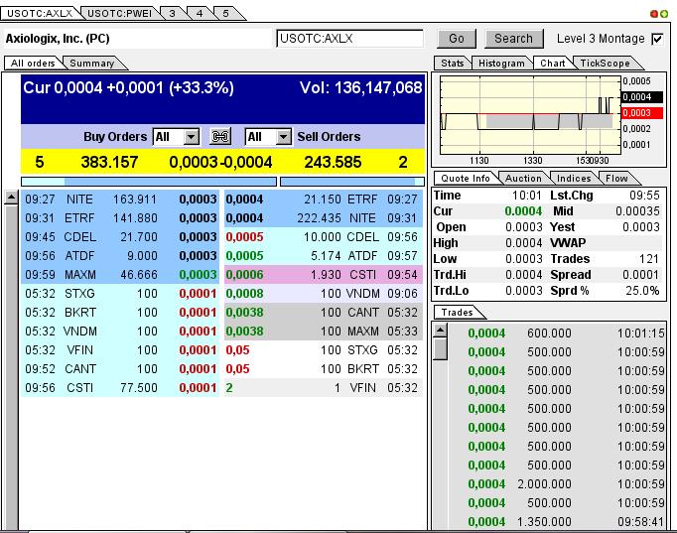The width and height of the screenshot is (677, 533).
Task: Open the Indices tab
Action: [x=573, y=179]
